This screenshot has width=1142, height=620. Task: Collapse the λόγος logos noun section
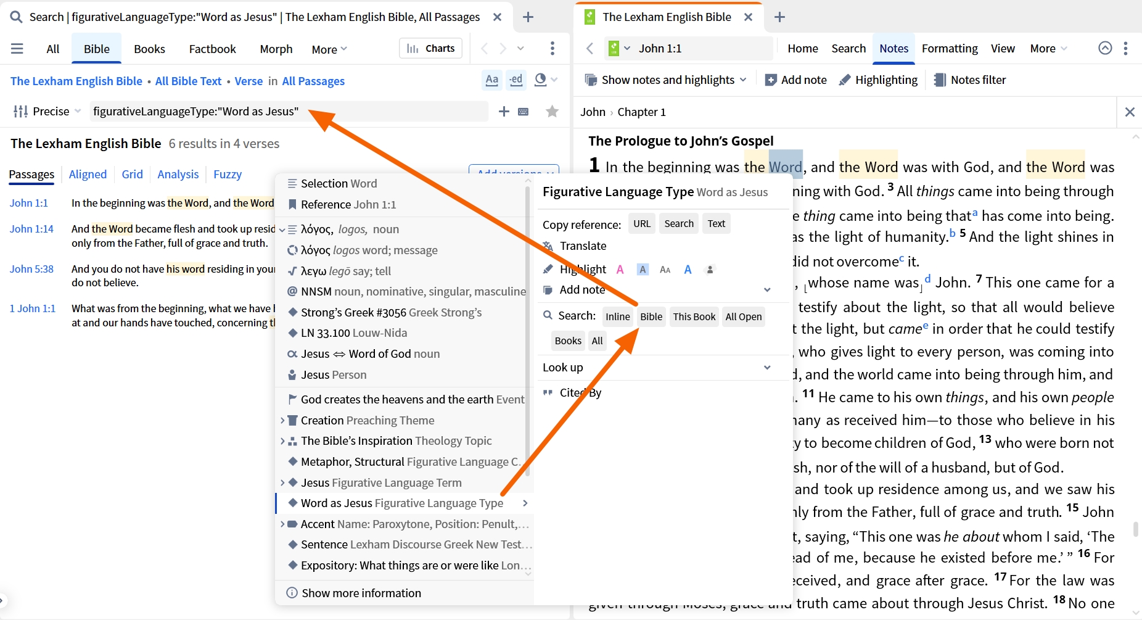click(282, 229)
